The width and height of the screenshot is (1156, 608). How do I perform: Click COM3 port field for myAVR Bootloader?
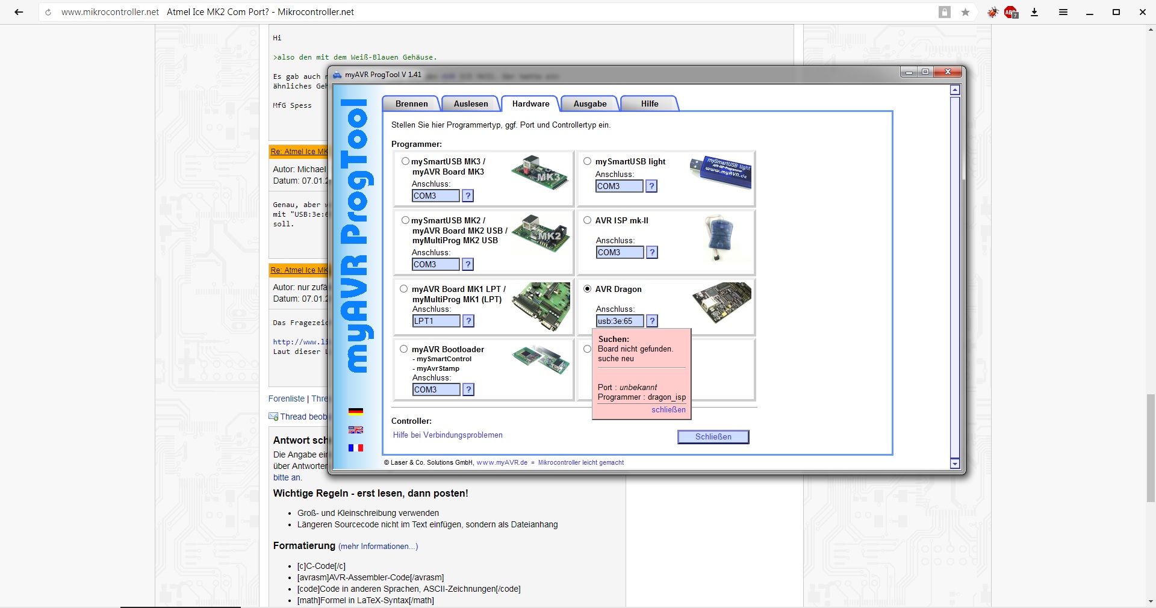437,389
